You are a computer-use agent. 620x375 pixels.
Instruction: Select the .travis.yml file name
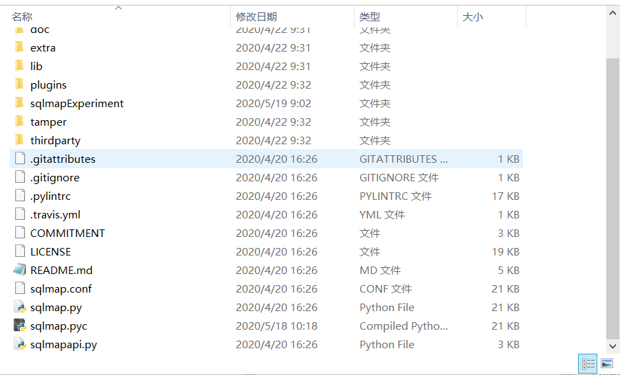[56, 214]
